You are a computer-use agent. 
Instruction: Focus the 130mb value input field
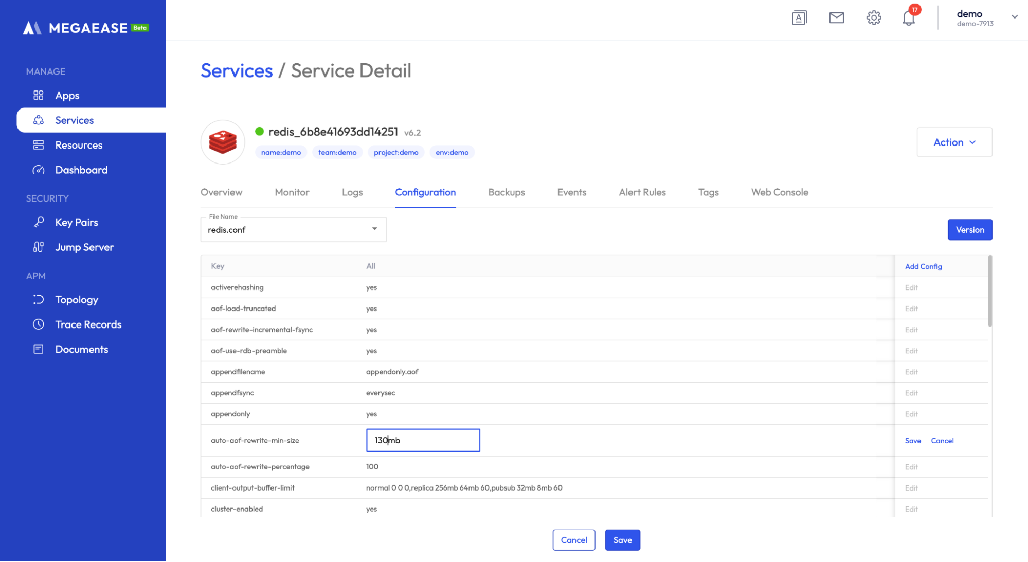(423, 440)
